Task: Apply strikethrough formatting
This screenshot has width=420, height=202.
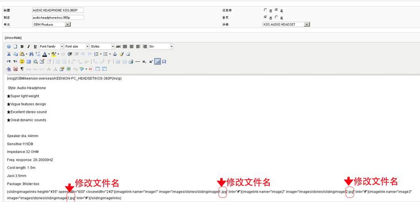Action: click(x=119, y=46)
